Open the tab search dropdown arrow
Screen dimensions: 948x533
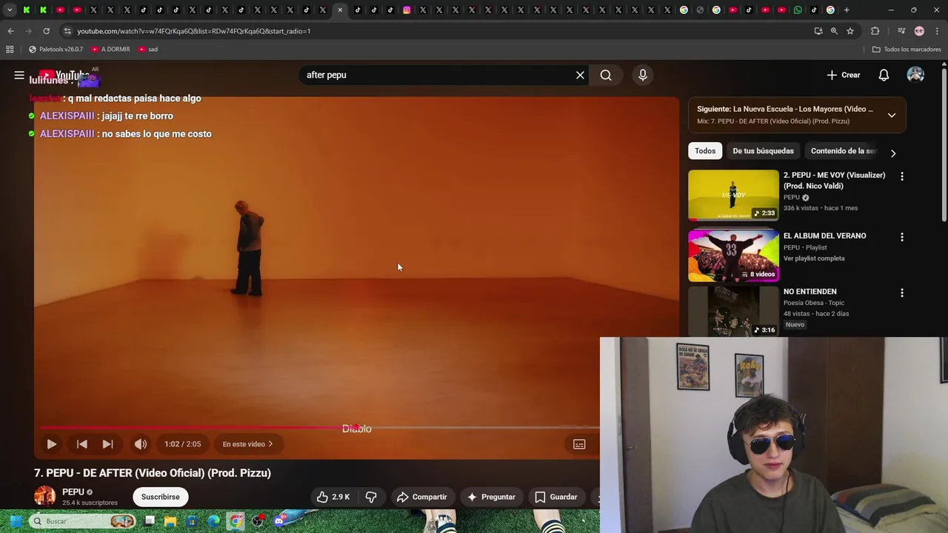click(x=10, y=10)
